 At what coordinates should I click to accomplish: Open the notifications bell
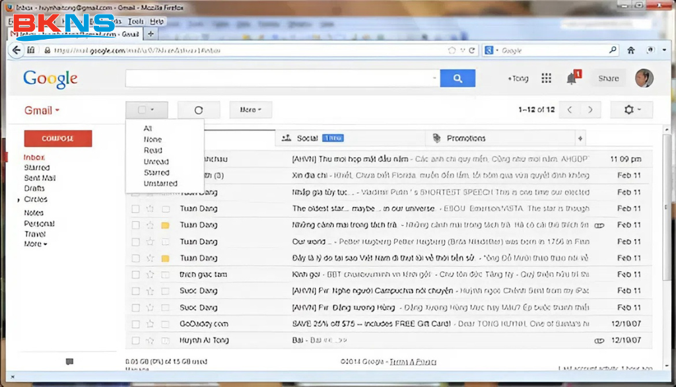(571, 79)
